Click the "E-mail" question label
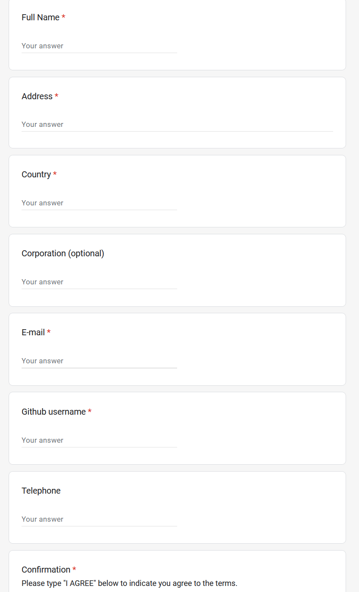Viewport: 359px width, 592px height. pyautogui.click(x=33, y=332)
